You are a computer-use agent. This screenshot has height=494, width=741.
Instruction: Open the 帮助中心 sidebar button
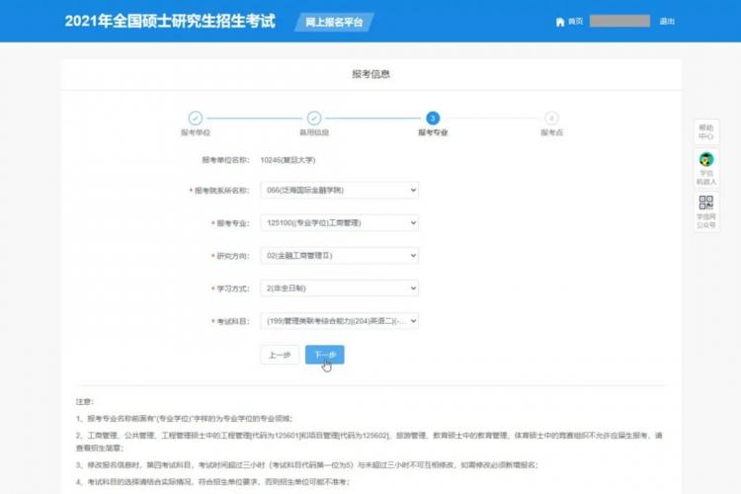(x=706, y=131)
